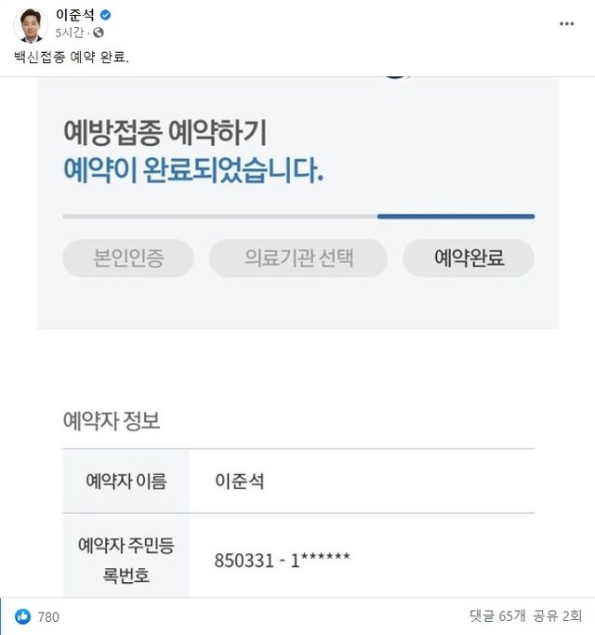Click the profile picture of the post author
The image size is (595, 635).
coord(30,28)
